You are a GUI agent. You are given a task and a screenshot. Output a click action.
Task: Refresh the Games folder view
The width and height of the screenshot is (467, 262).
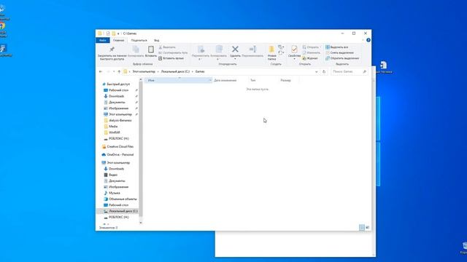324,71
